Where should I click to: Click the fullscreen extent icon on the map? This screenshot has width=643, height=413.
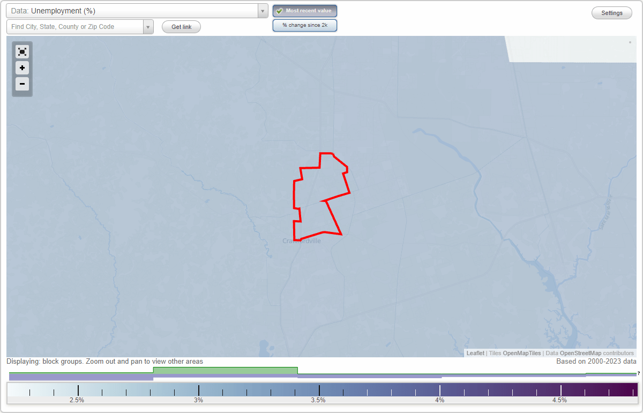(22, 51)
